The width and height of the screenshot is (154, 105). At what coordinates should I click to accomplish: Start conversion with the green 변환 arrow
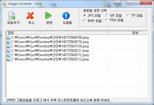[x=48, y=16]
